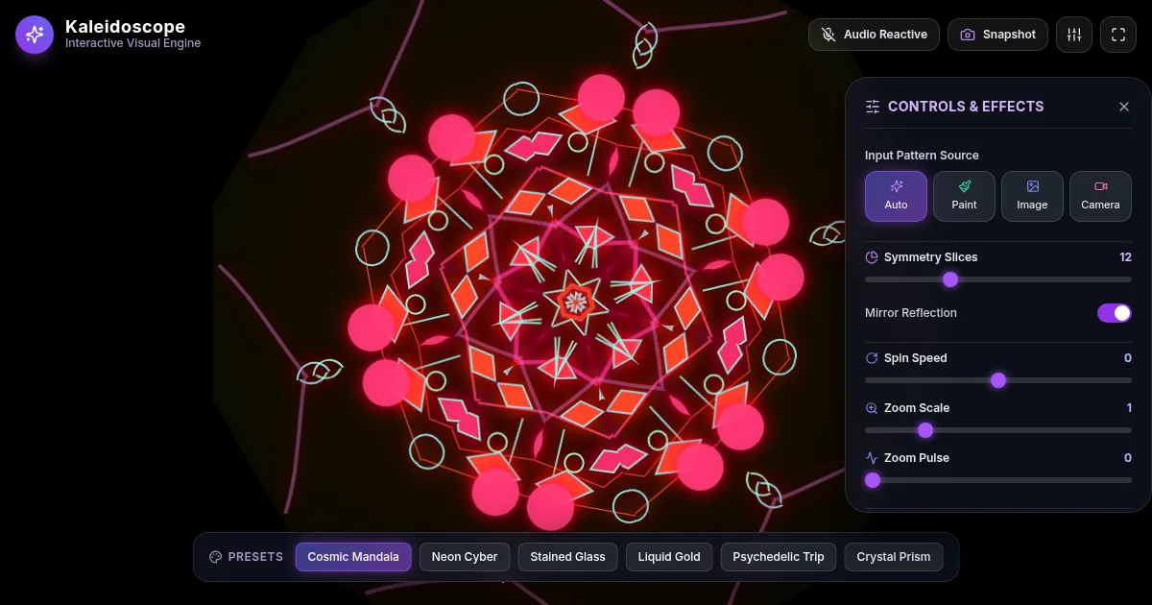1152x605 pixels.
Task: Click the Kaleidoscope title text
Action: tap(125, 26)
